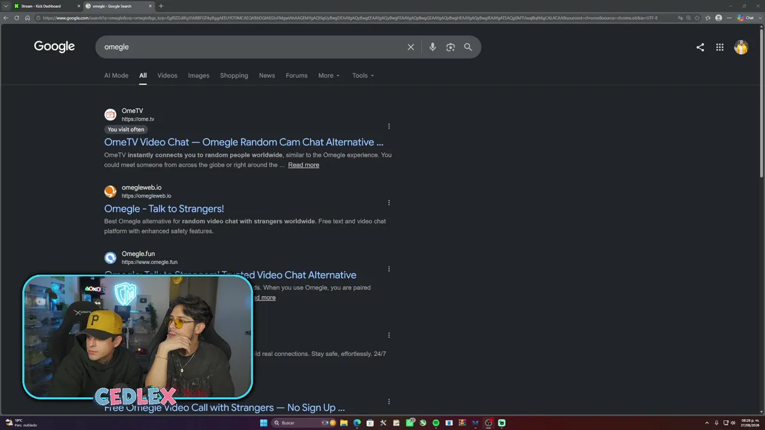Click the translate page icon in address bar

[x=681, y=18]
